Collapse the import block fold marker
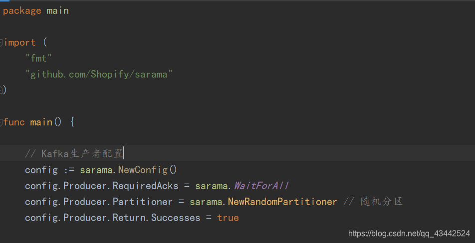The width and height of the screenshot is (475, 243). click(x=1, y=43)
